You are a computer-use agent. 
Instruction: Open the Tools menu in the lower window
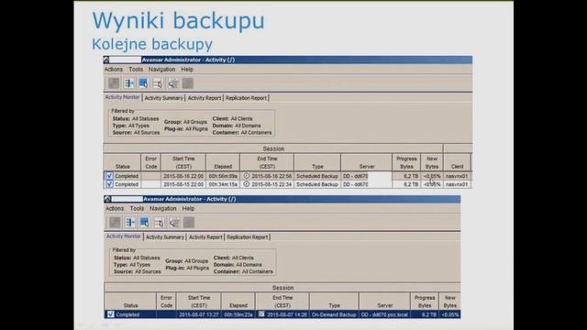point(137,208)
